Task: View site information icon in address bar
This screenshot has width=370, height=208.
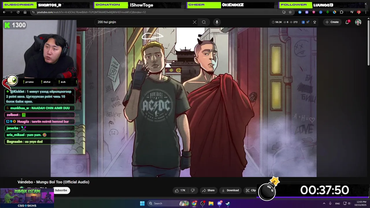Action: 33,12
